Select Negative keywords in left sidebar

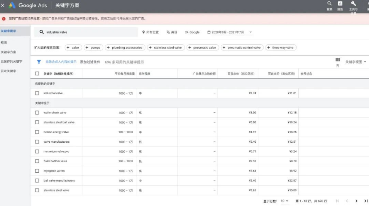8,71
